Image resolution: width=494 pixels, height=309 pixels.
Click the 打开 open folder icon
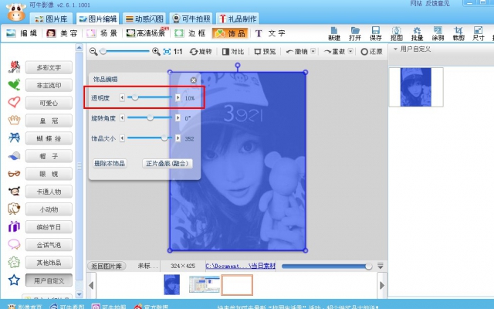[355, 34]
